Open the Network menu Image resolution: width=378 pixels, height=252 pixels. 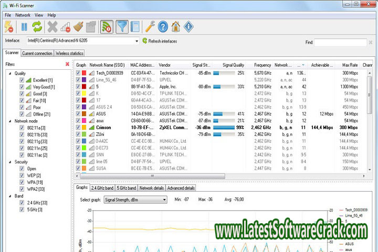pos(23,15)
